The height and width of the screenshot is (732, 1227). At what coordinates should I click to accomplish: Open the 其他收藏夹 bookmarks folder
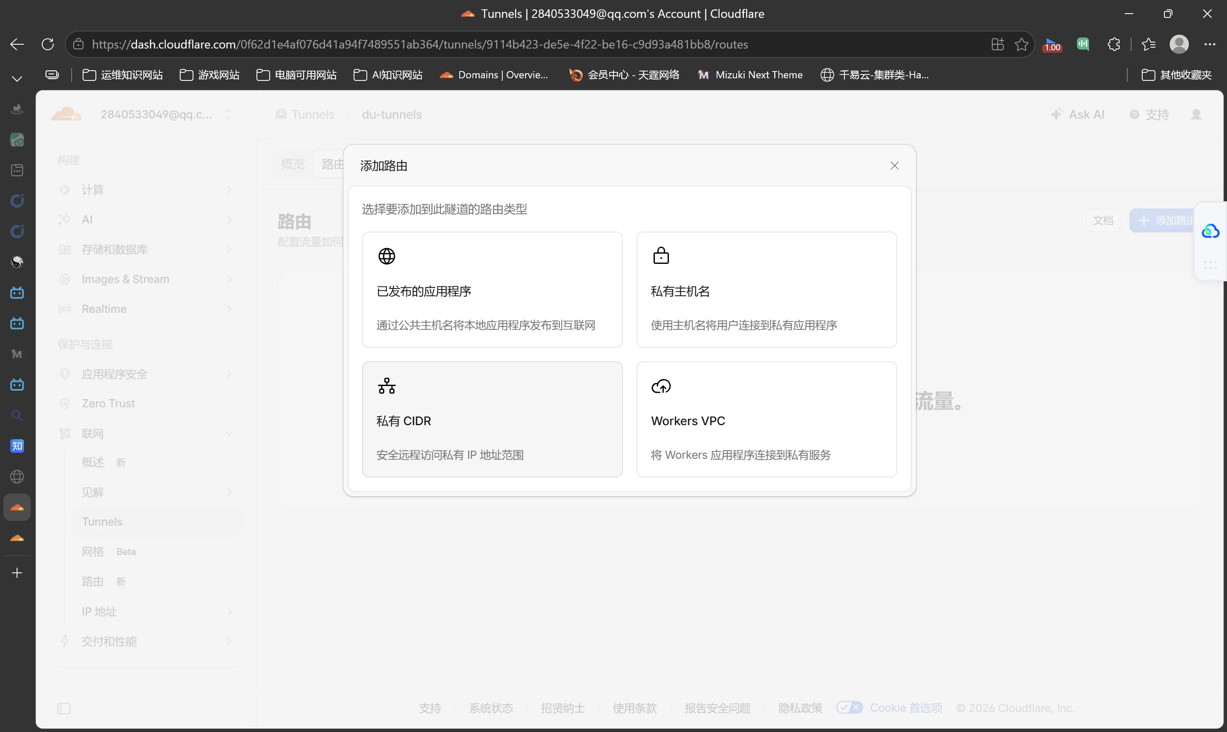[x=1176, y=75]
